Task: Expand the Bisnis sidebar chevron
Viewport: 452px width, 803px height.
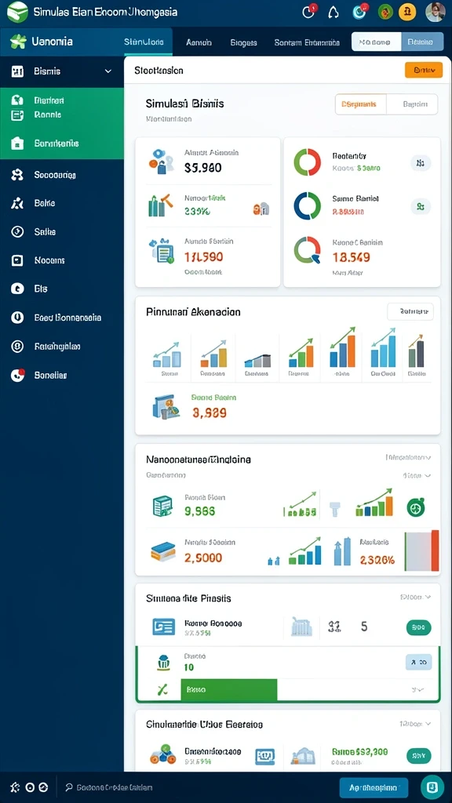Action: coord(108,71)
